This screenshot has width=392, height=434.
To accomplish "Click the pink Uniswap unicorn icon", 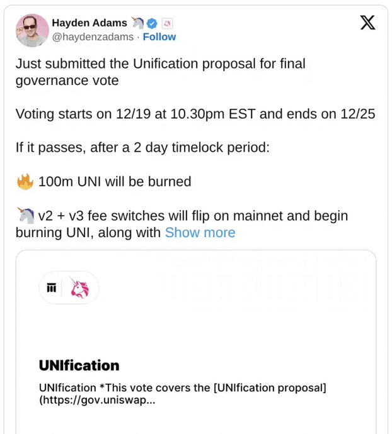I will point(79,287).
